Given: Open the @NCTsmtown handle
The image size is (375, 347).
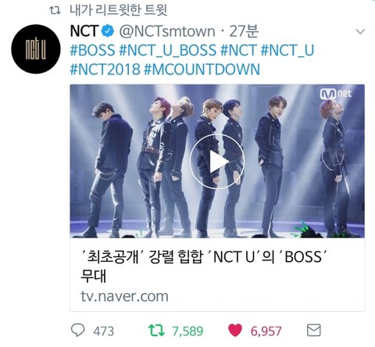Looking at the screenshot, I should coord(167,31).
